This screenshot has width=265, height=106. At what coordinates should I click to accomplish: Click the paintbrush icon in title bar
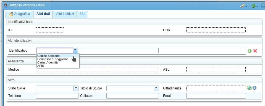[x=242, y=6]
